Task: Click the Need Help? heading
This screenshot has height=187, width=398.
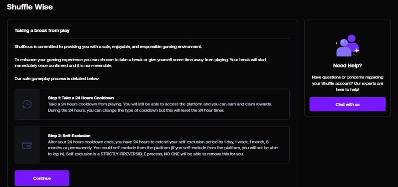Action: click(x=347, y=66)
